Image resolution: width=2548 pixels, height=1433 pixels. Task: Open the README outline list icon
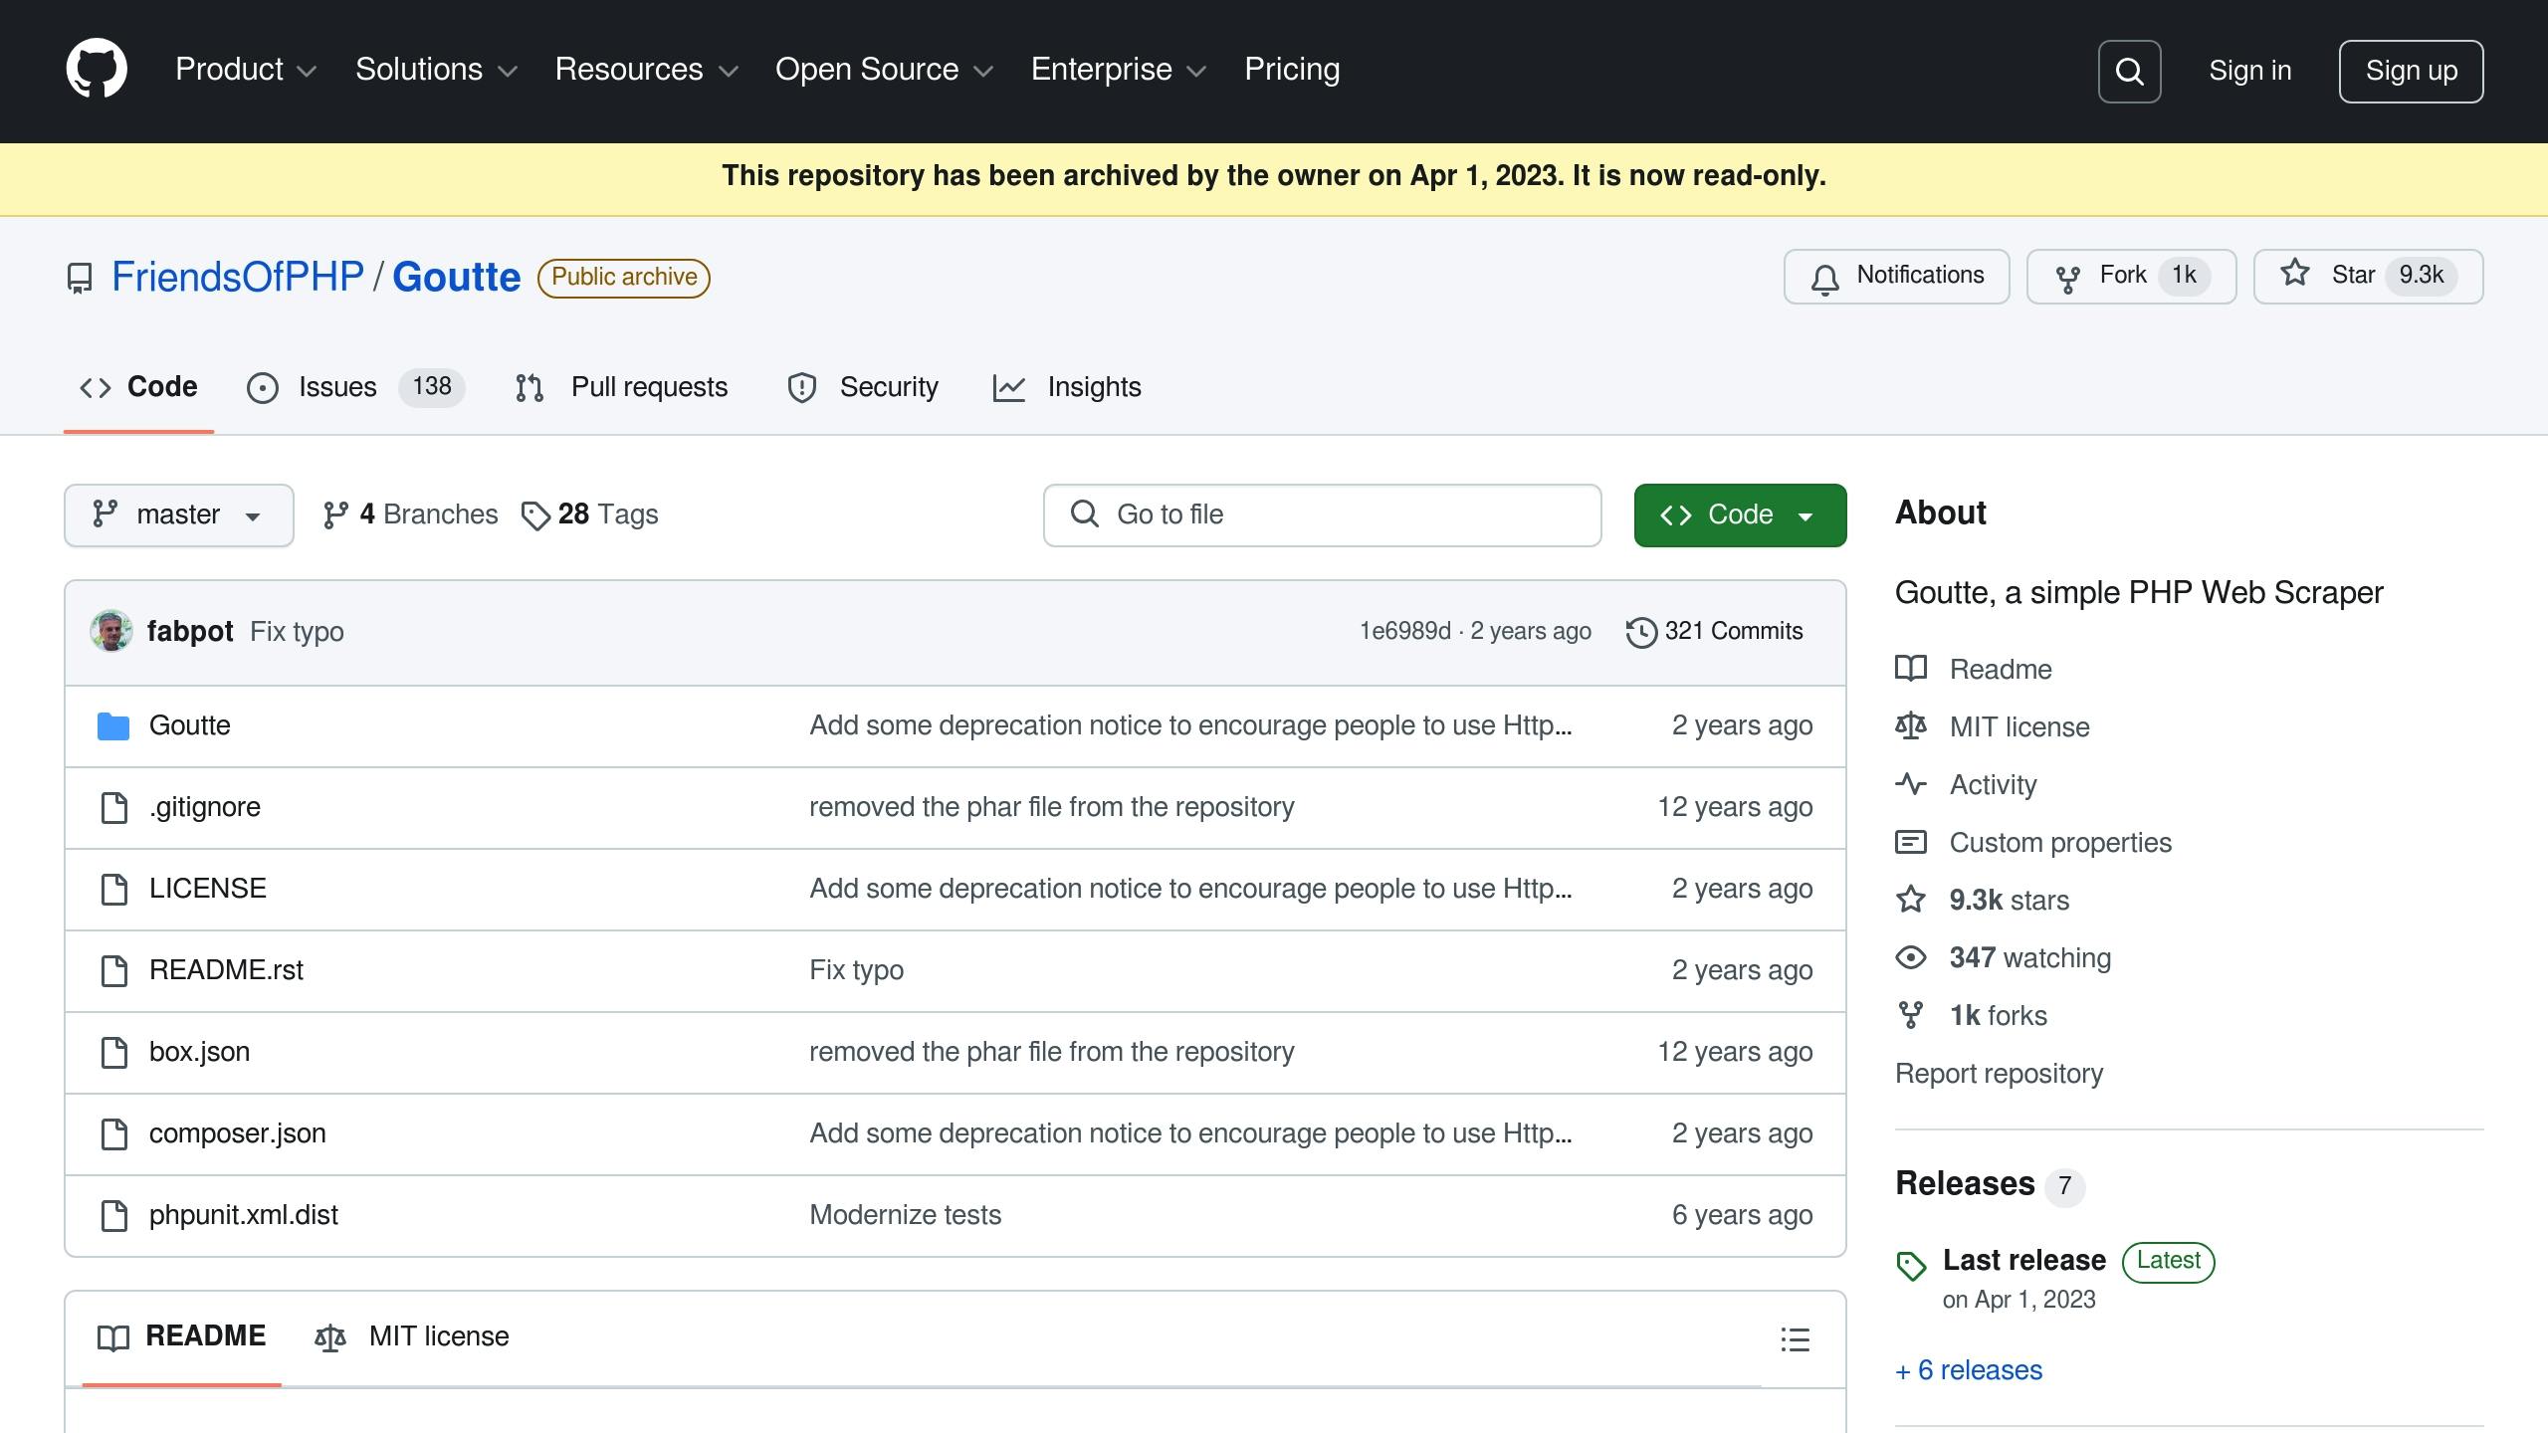click(1795, 1339)
